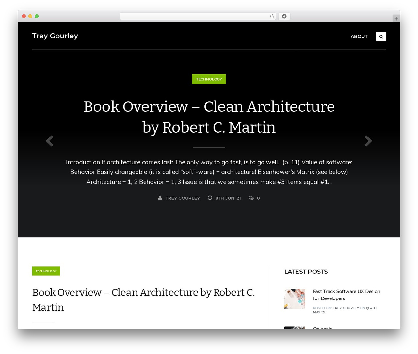
Task: Click TREY GOURLEY author link in slider
Action: pyautogui.click(x=183, y=198)
